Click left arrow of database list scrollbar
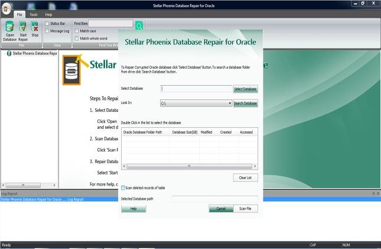 pyautogui.click(x=124, y=166)
